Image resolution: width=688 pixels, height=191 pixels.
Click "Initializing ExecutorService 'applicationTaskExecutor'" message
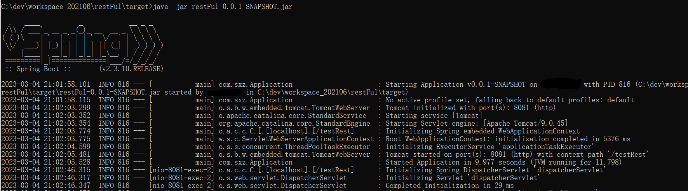489,147
